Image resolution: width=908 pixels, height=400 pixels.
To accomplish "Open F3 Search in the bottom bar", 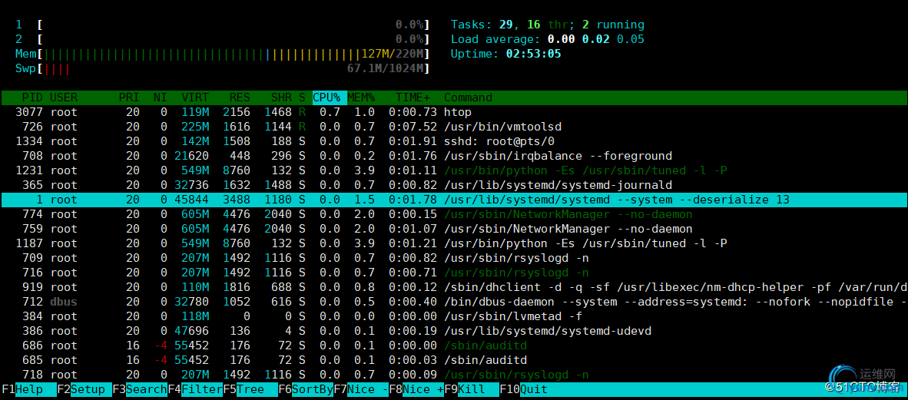I will (140, 389).
